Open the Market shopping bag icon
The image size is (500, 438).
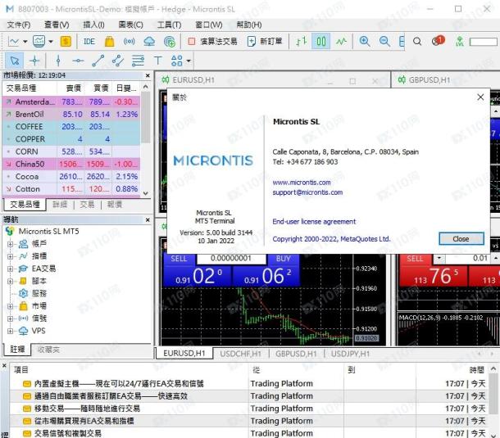(109, 42)
